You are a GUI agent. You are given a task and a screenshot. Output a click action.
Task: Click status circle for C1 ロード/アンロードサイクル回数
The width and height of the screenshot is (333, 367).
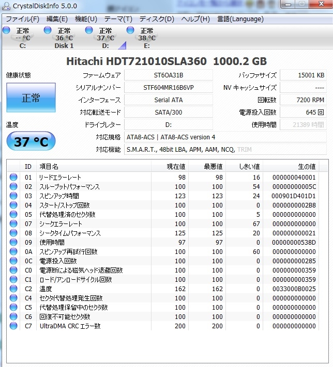point(13,279)
